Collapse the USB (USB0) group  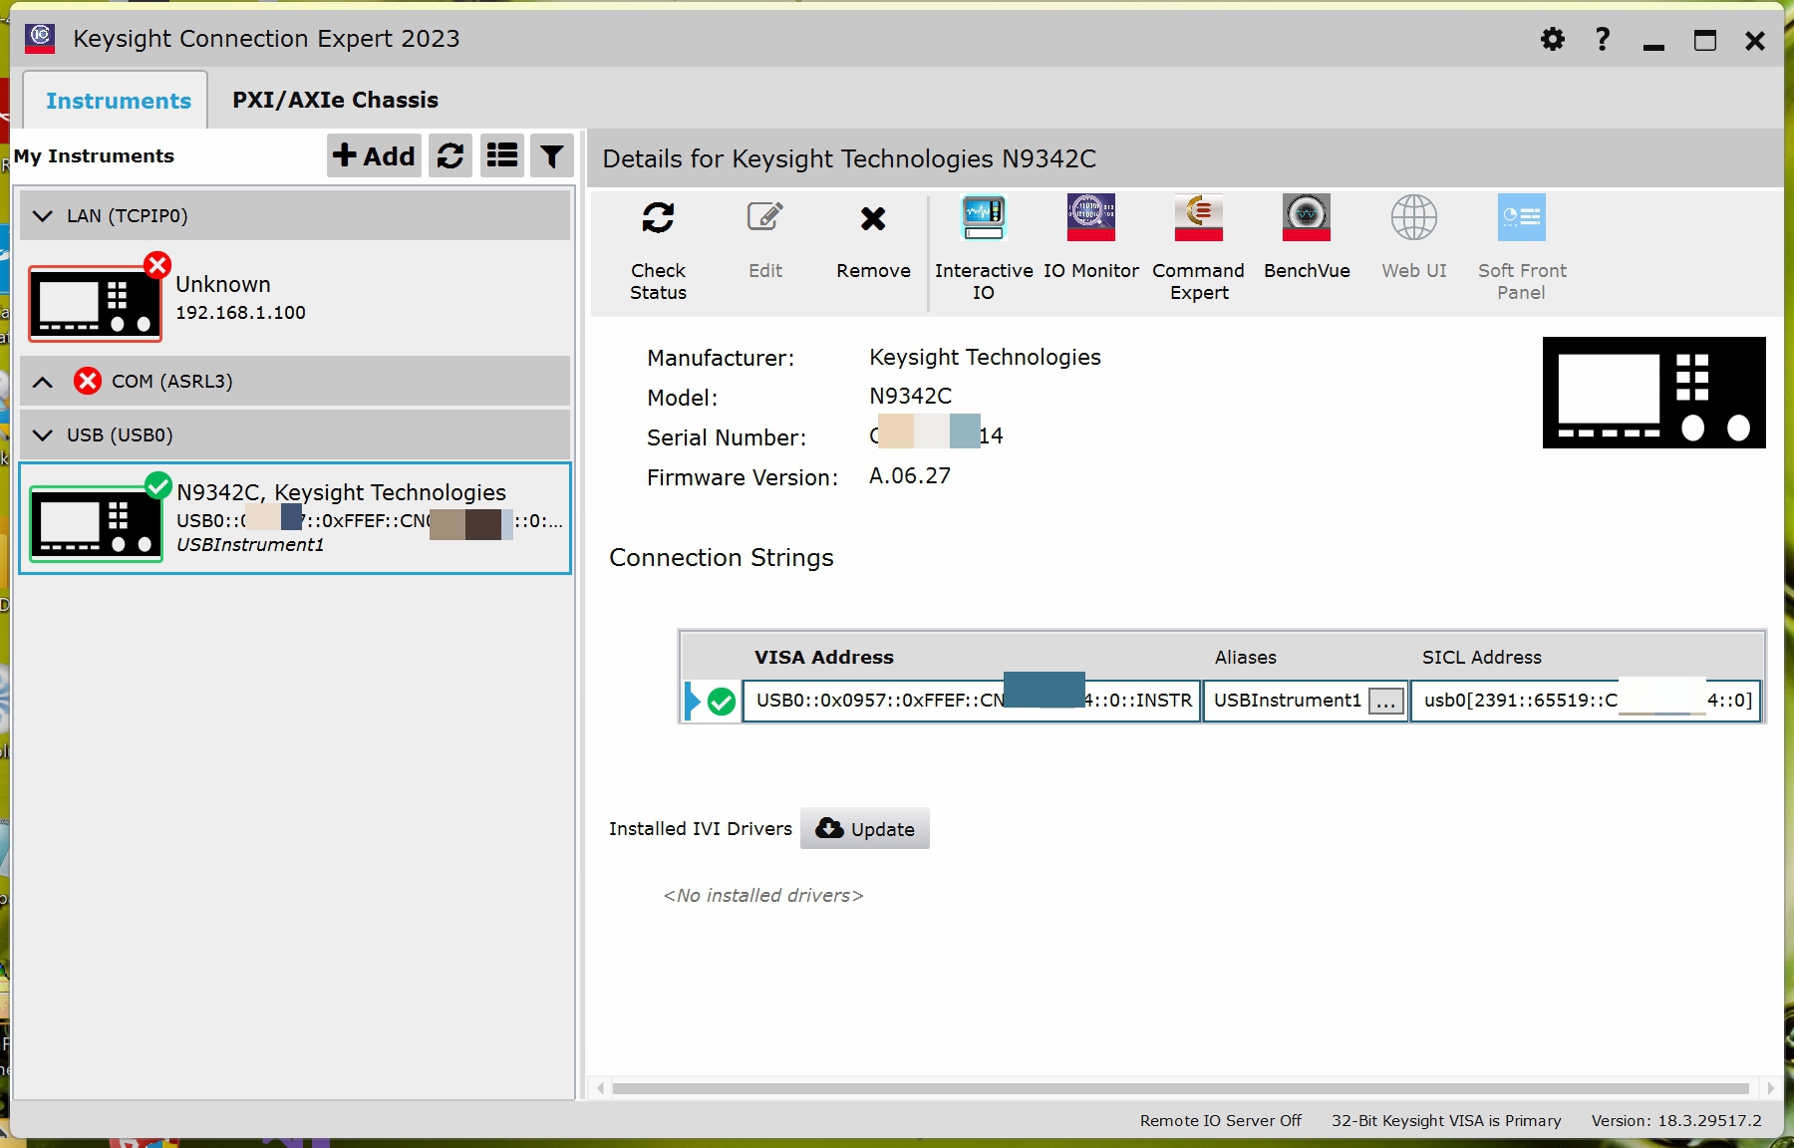43,435
